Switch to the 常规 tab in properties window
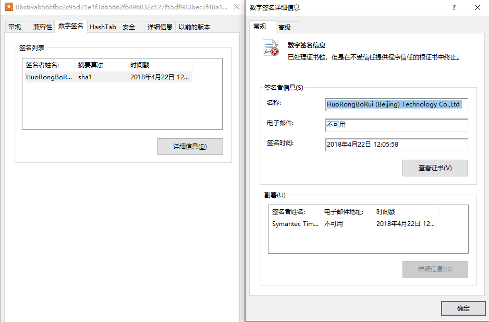Screen dimensions: 489x322 point(15,27)
